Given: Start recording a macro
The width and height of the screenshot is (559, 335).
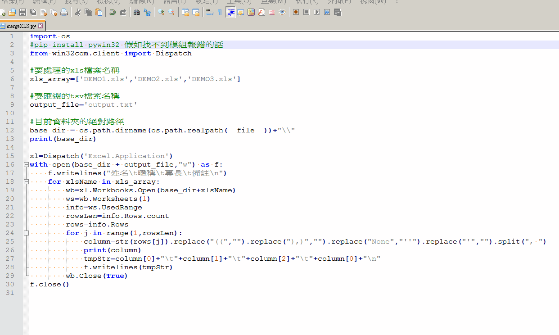Looking at the screenshot, I should tap(296, 12).
